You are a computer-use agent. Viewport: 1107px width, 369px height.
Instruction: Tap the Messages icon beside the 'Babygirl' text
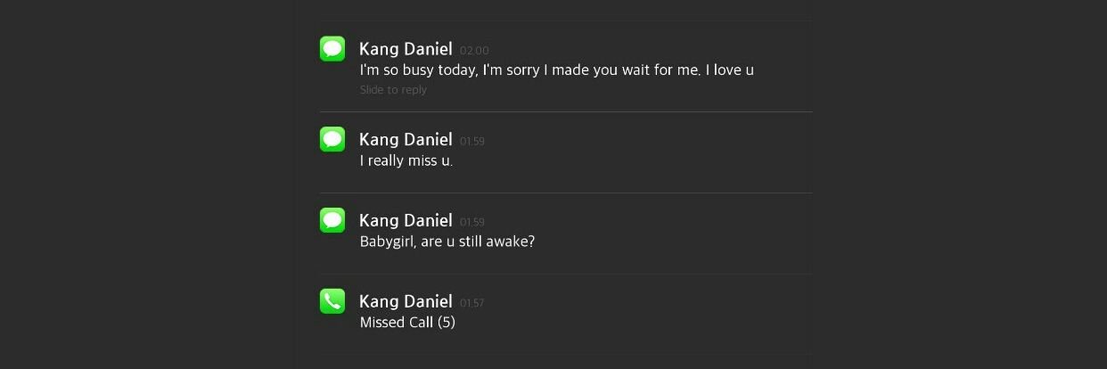coord(332,220)
